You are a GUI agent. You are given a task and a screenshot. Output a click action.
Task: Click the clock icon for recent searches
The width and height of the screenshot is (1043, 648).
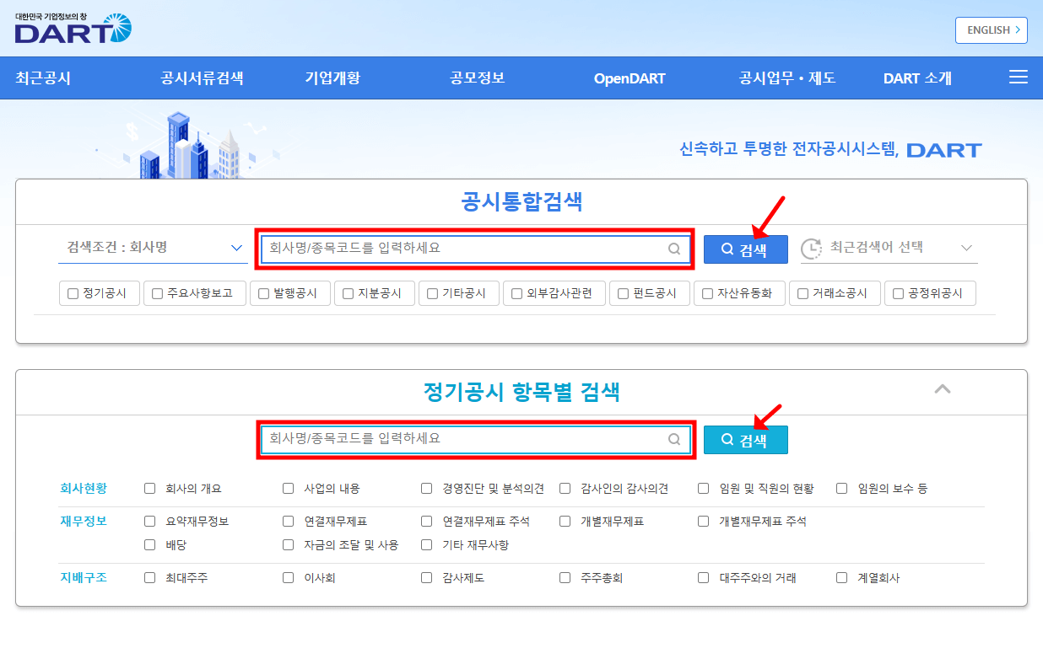point(810,248)
